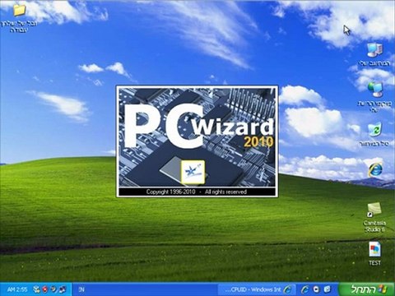Launch Internet Explorer from the desktop
Viewport: 395px width, 296px height.
[x=374, y=170]
